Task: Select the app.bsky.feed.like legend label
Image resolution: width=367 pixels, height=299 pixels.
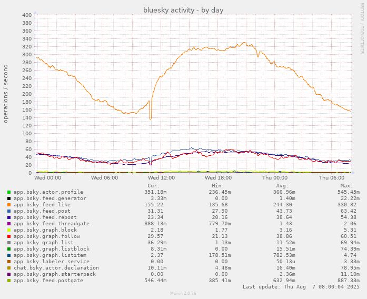Action: pos(42,205)
